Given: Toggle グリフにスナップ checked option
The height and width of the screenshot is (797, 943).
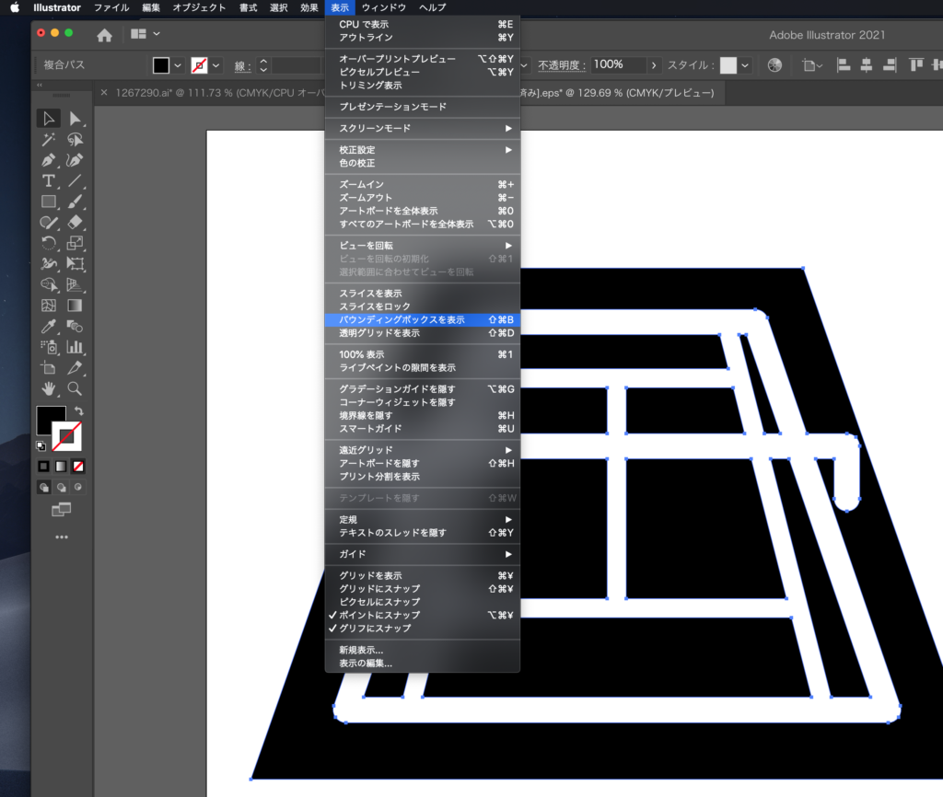Looking at the screenshot, I should click(375, 628).
